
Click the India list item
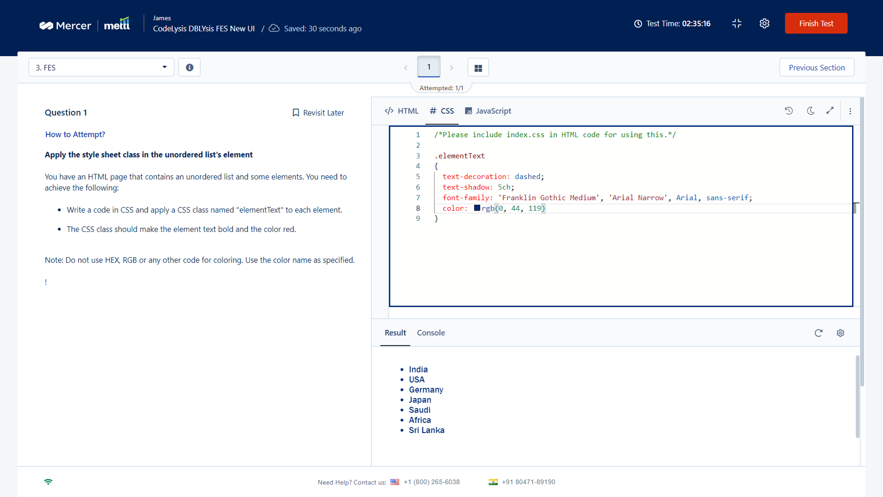coord(418,369)
